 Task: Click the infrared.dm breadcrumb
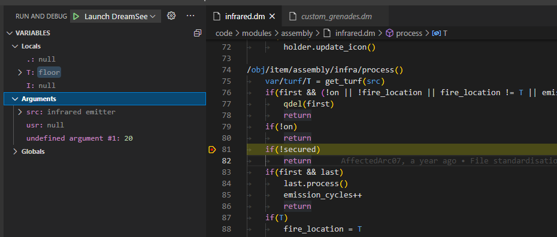[349, 34]
